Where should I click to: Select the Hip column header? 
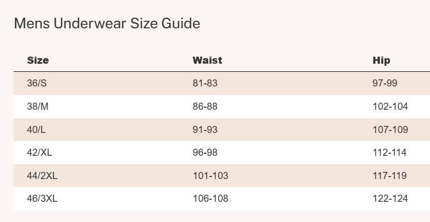(381, 61)
